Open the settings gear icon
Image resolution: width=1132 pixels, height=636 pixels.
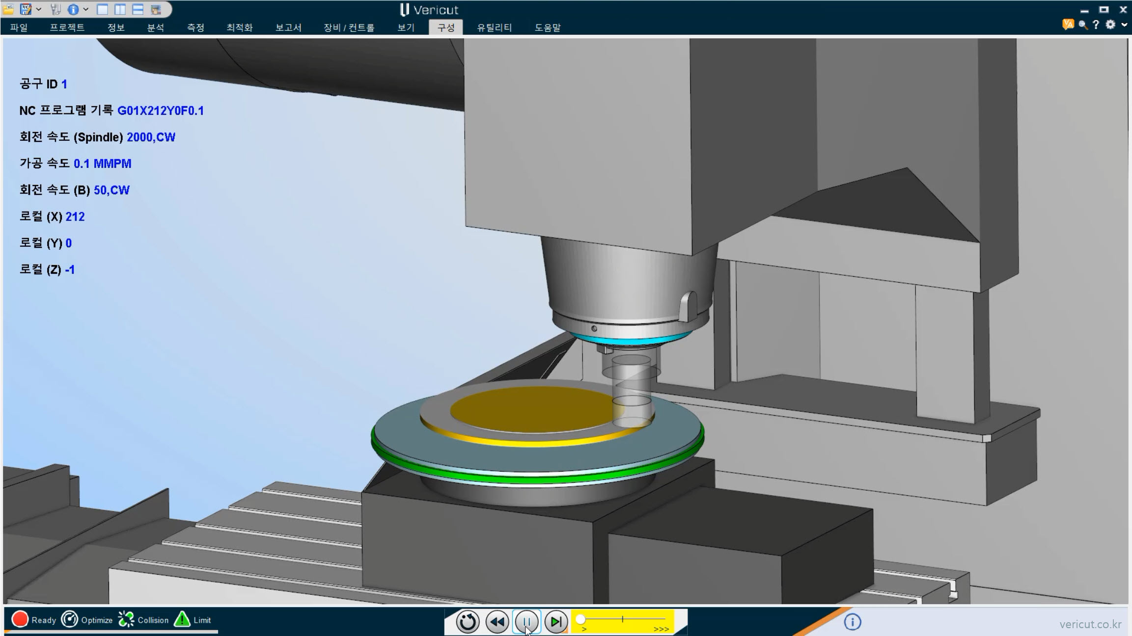[x=1110, y=25]
